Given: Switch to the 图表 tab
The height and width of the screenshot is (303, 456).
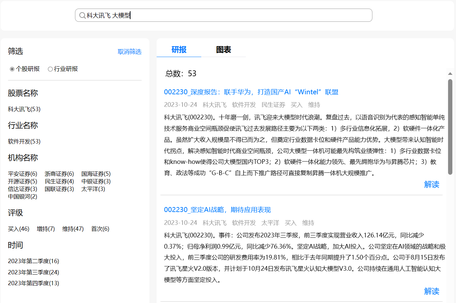Looking at the screenshot, I should [x=224, y=50].
